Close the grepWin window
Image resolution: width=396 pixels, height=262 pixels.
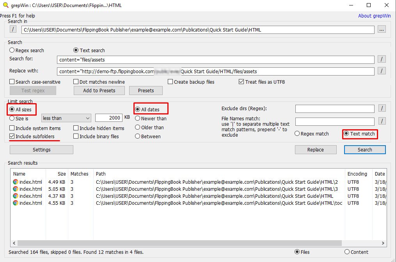coord(386,5)
